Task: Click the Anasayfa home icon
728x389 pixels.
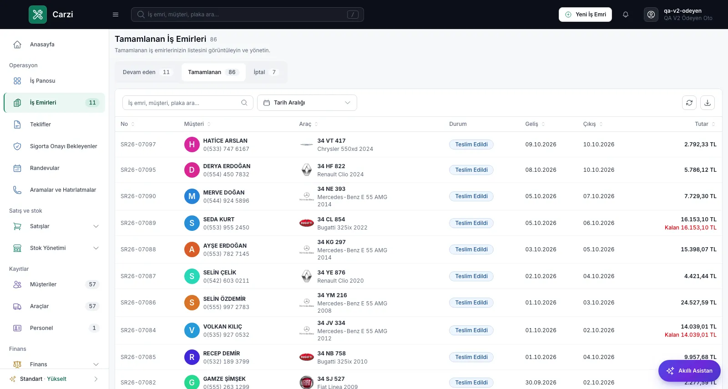Action: (x=17, y=45)
